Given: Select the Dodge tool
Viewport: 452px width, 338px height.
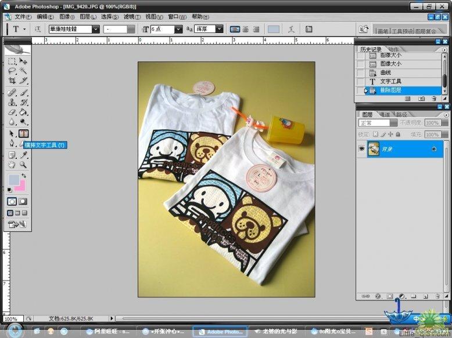Looking at the screenshot, I should (x=23, y=121).
